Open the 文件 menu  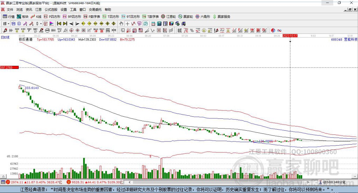[x=10, y=9]
